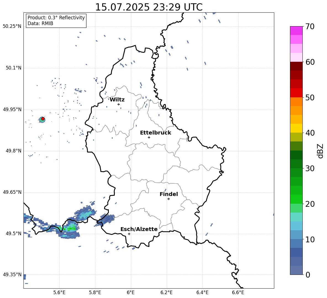The width and height of the screenshot is (327, 298).
Task: Click the dark maroon colorbar segment below 60
Action: (296, 66)
